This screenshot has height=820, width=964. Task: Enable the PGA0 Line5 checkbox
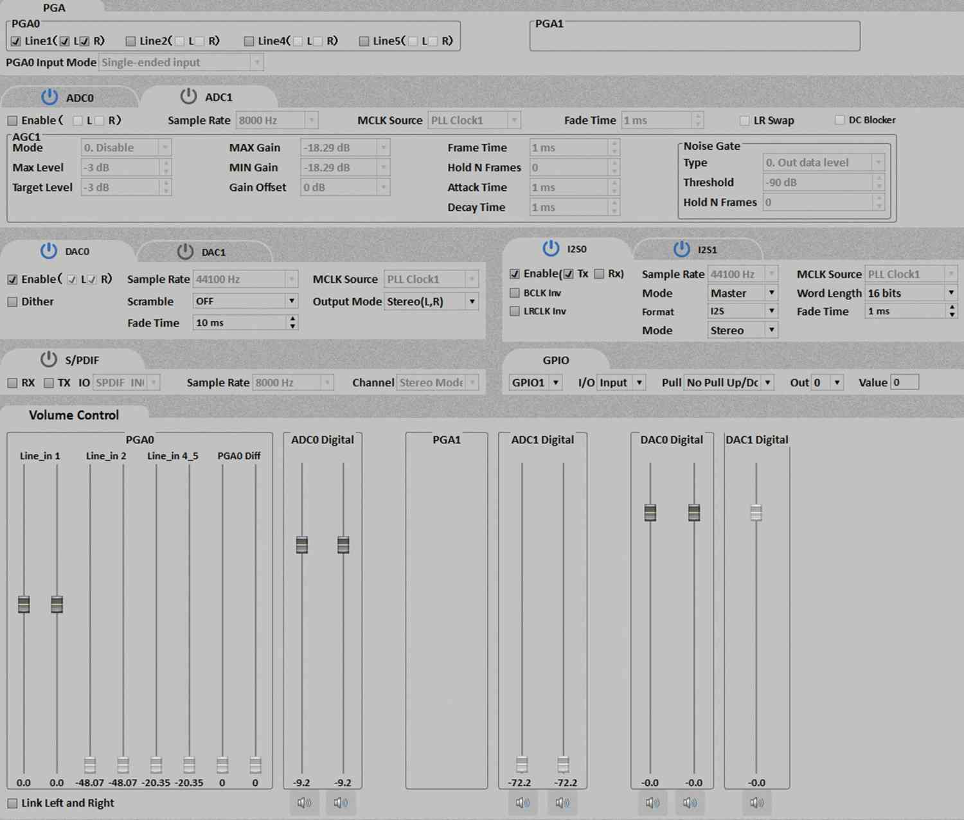tap(364, 41)
